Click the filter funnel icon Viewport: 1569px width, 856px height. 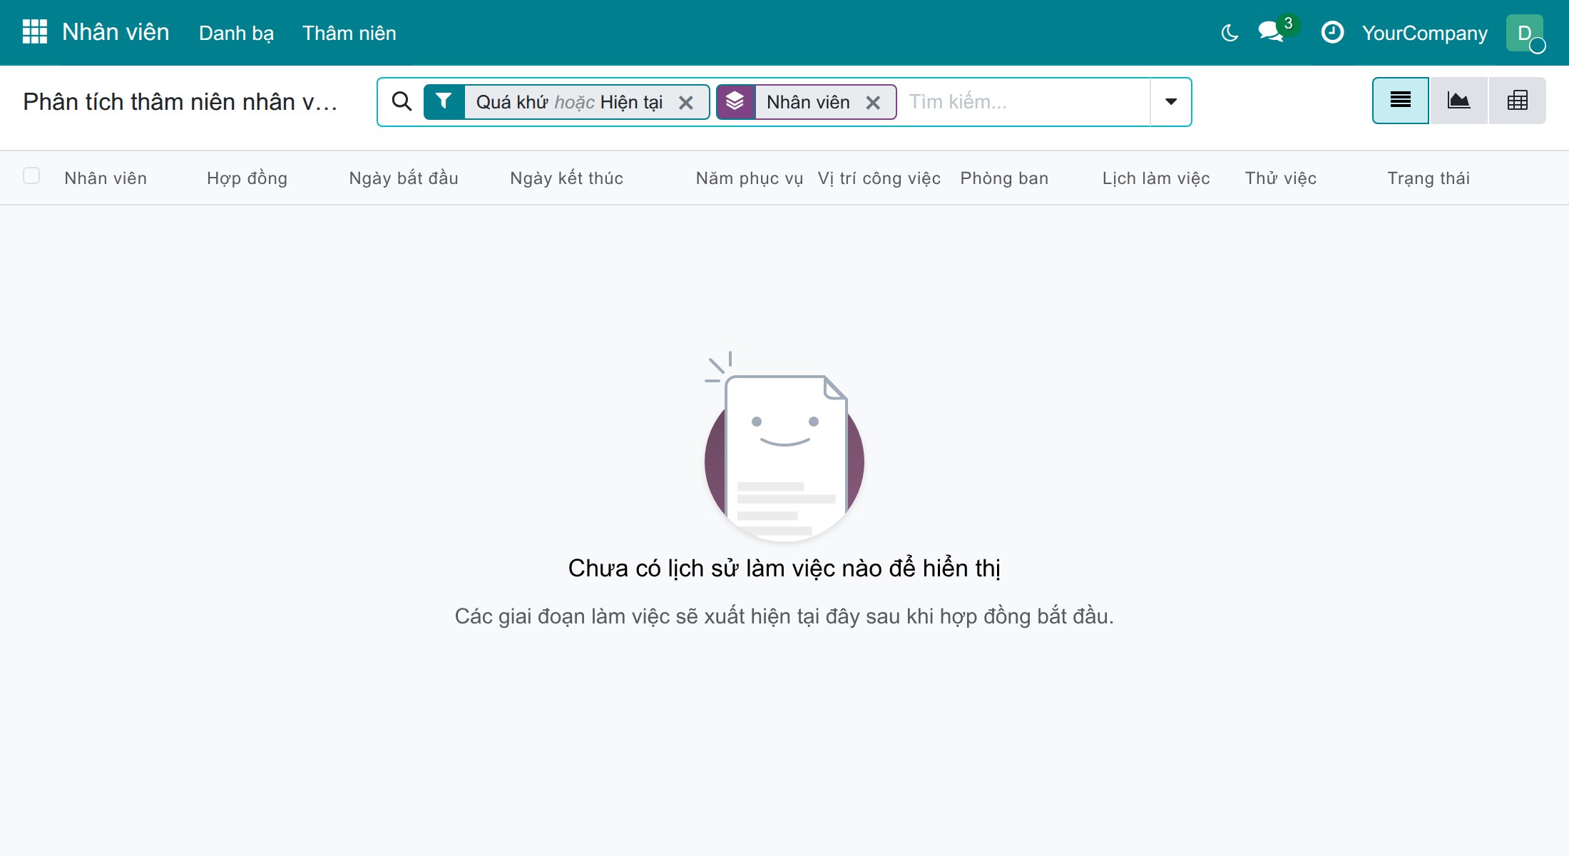[444, 102]
